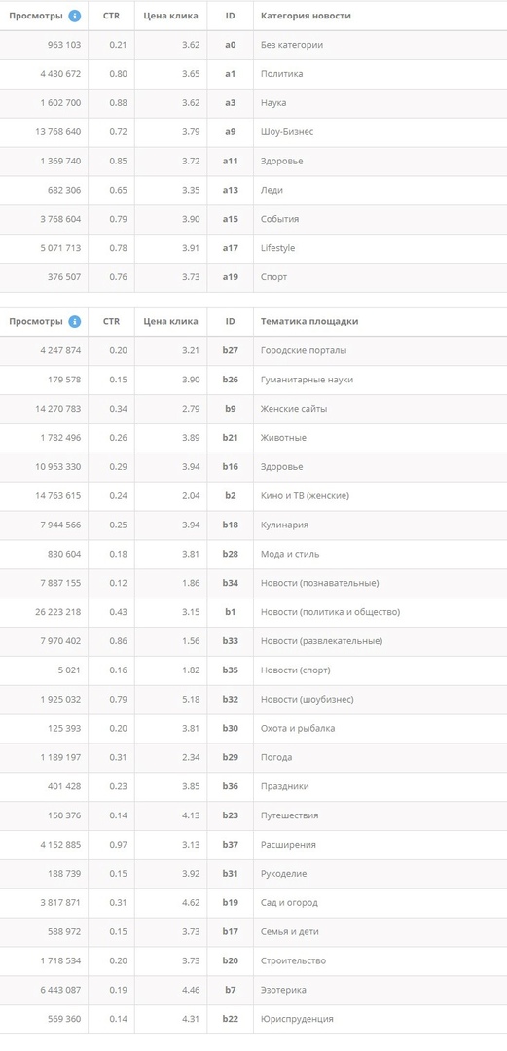Select the Новости (шоубизнес) row

(x=253, y=699)
